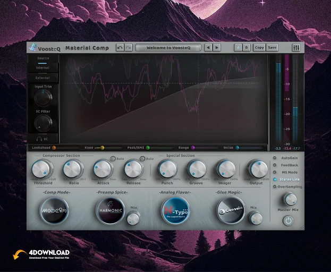331x272 pixels.
Task: Click the -17.7 output level readout
Action: 296,149
